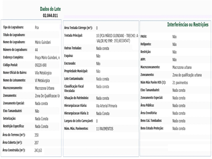Click the Testada Principal value text
Image resolution: width=212 pixels, height=159 pixels.
[117, 38]
